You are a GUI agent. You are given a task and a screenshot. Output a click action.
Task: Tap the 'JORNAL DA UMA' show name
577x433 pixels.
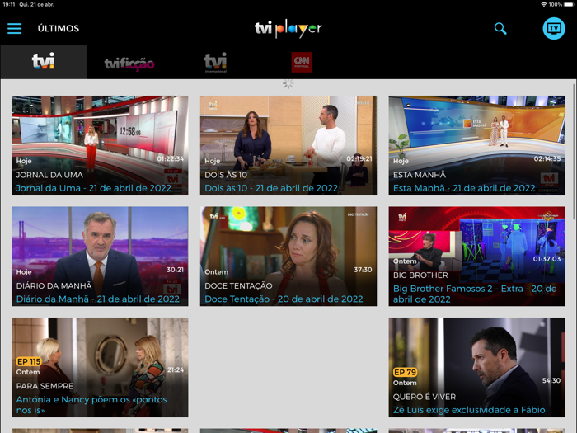[49, 175]
